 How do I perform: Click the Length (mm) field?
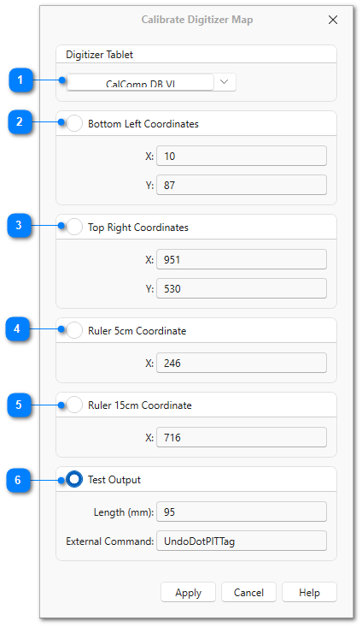[242, 512]
